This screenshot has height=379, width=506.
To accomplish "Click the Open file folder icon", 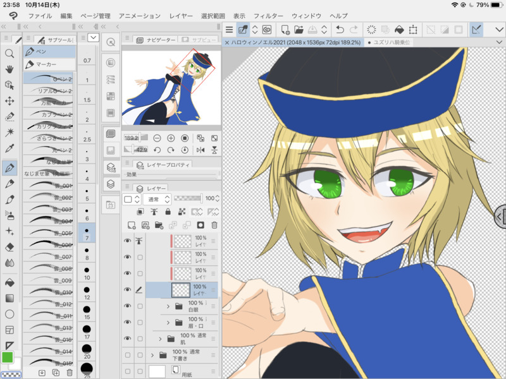I will (x=299, y=30).
